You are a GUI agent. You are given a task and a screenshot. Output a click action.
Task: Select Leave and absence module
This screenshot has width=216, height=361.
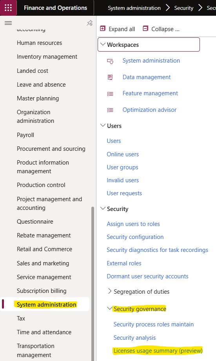pyautogui.click(x=41, y=85)
